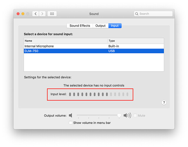Switch to the Output tab

pos(100,26)
